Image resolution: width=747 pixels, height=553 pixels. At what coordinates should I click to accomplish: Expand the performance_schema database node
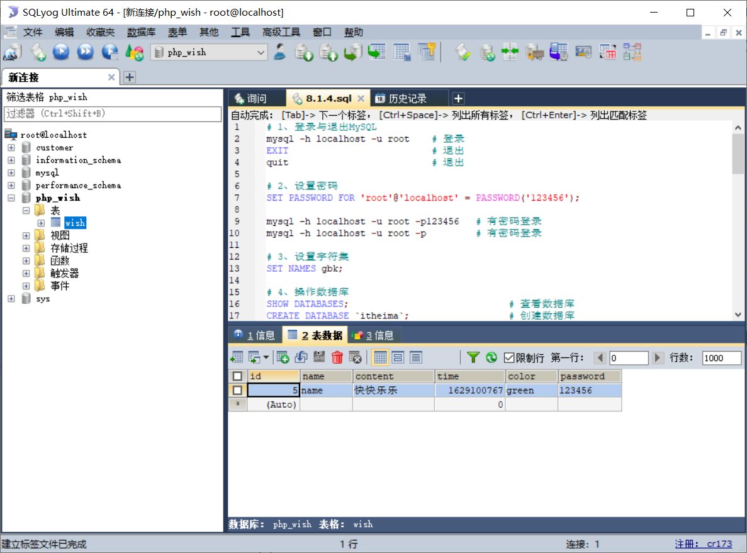tap(11, 186)
